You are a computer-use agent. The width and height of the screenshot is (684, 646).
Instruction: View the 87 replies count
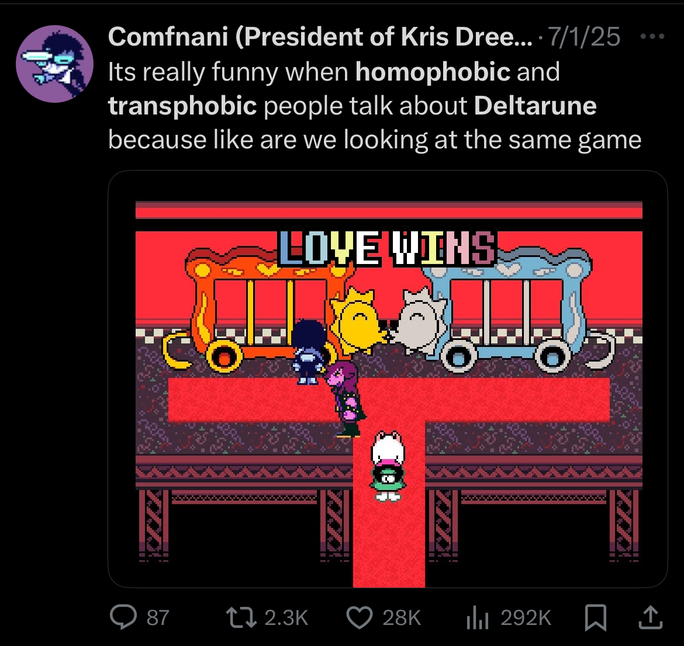coord(158,618)
